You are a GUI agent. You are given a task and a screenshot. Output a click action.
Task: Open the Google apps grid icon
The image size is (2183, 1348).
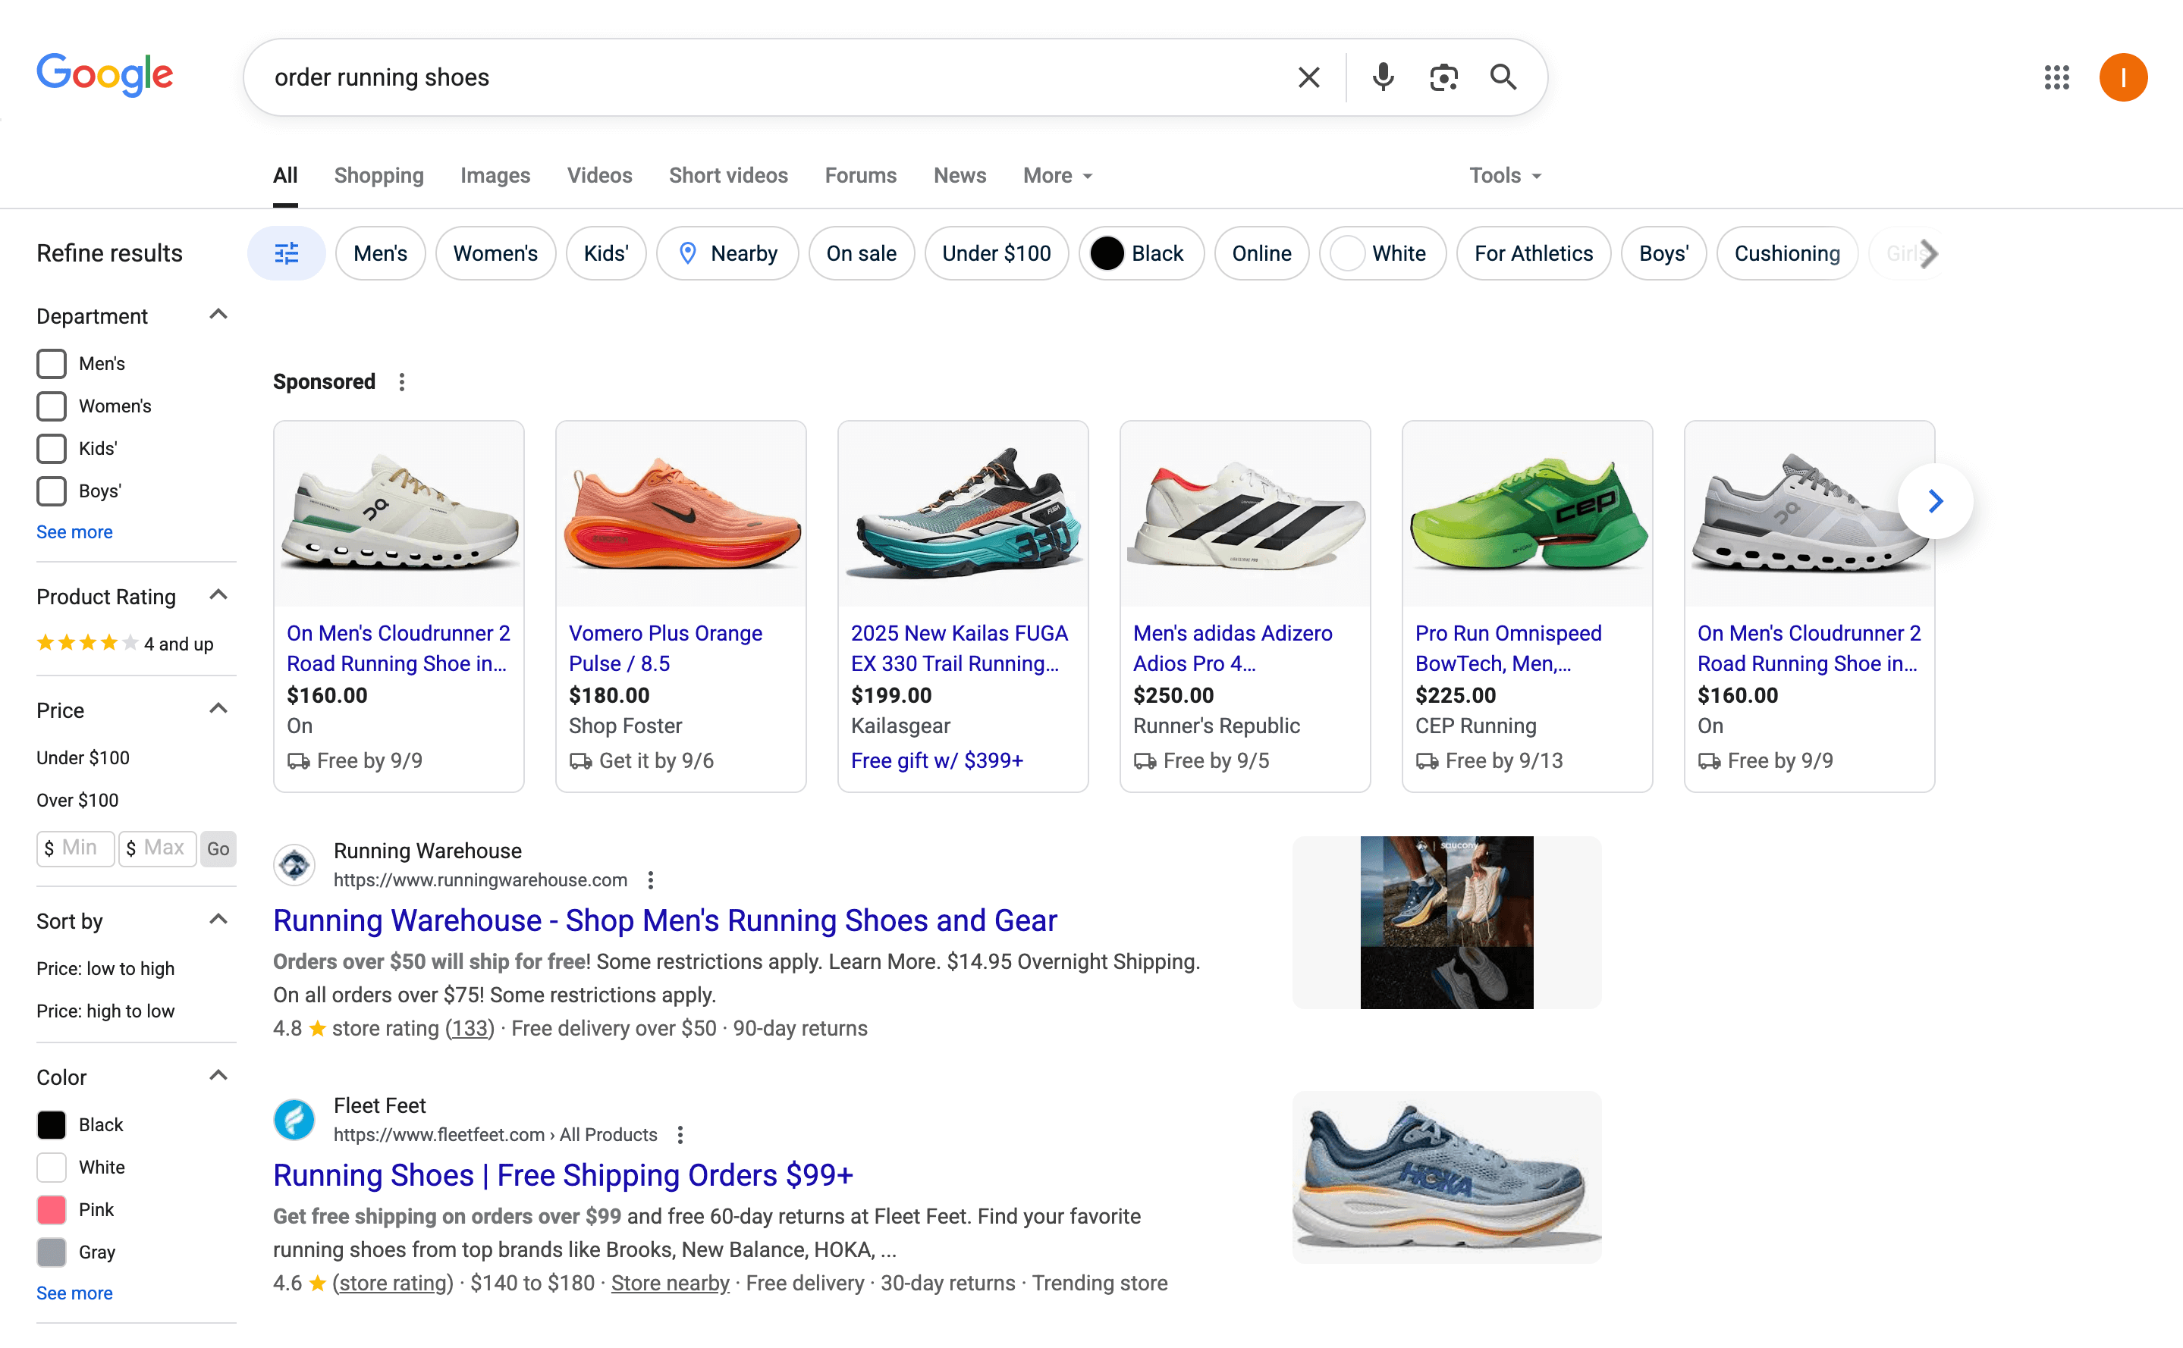pyautogui.click(x=2056, y=77)
